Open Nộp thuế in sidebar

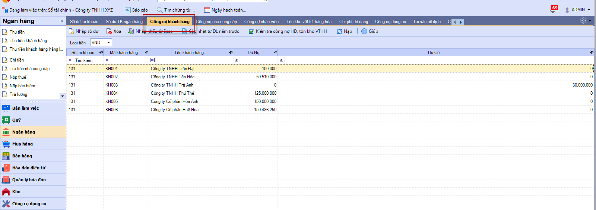18,77
